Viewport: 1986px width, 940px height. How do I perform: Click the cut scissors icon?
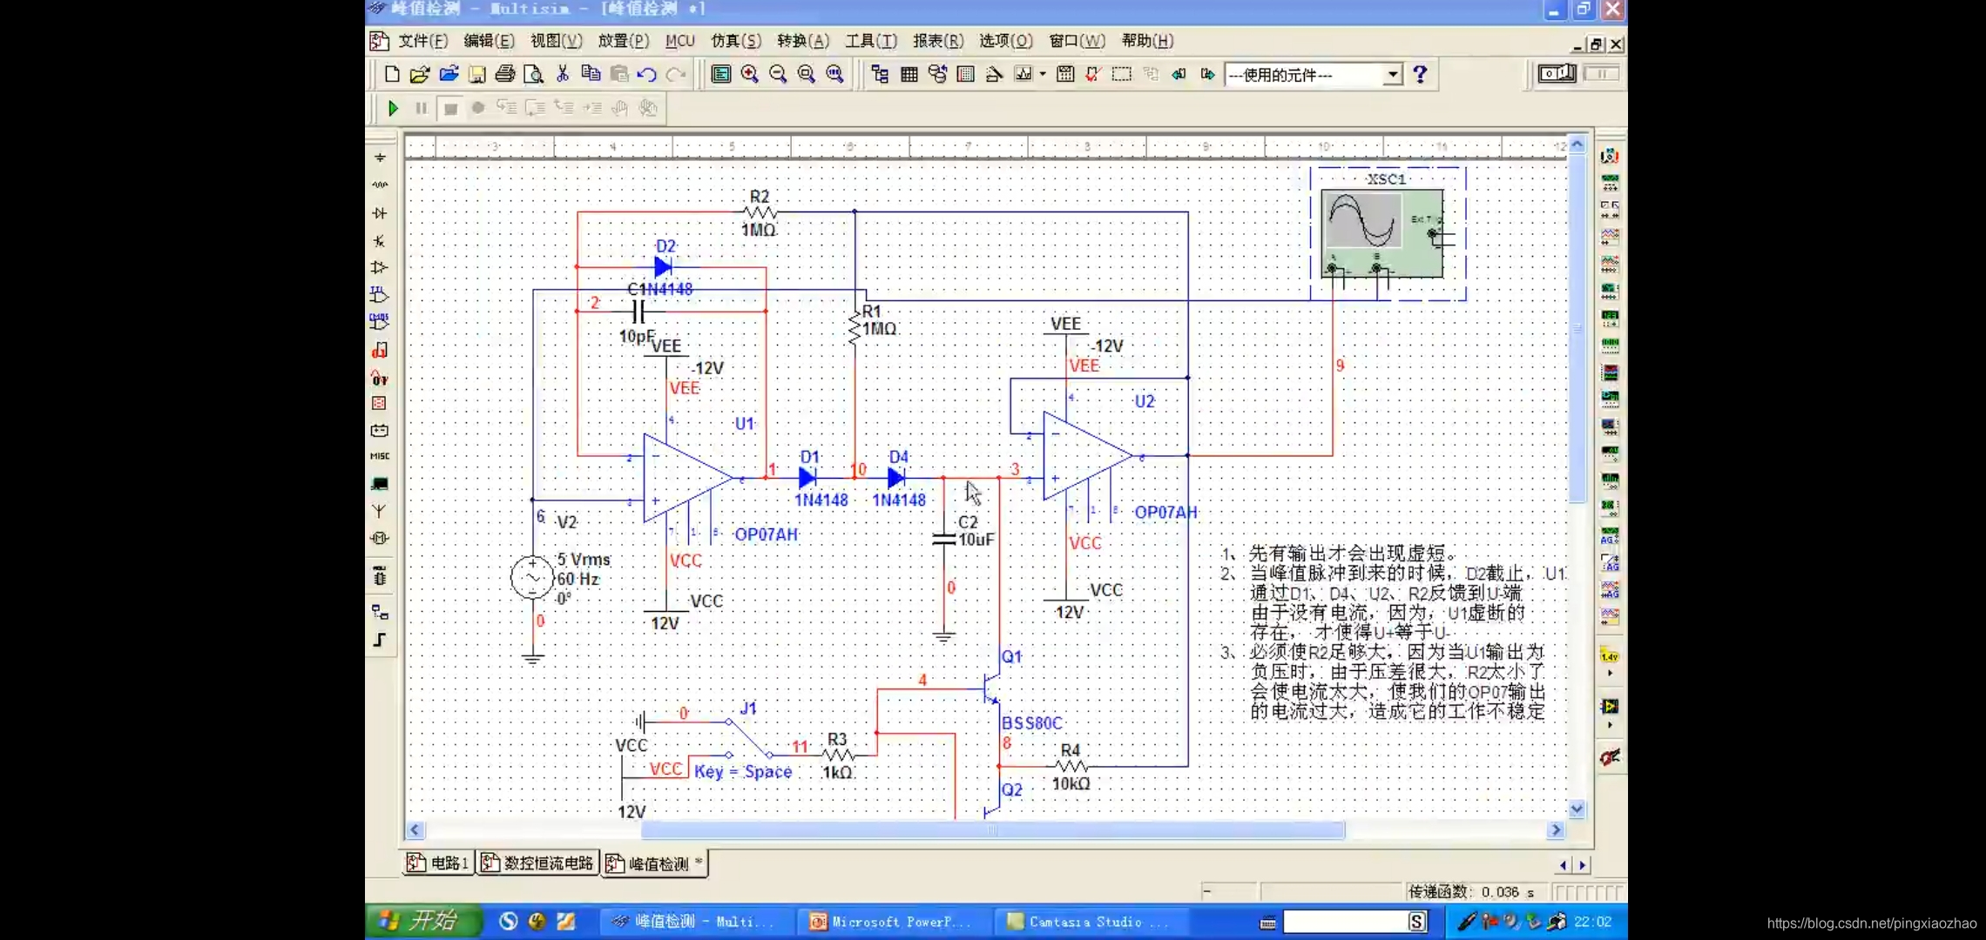point(563,75)
